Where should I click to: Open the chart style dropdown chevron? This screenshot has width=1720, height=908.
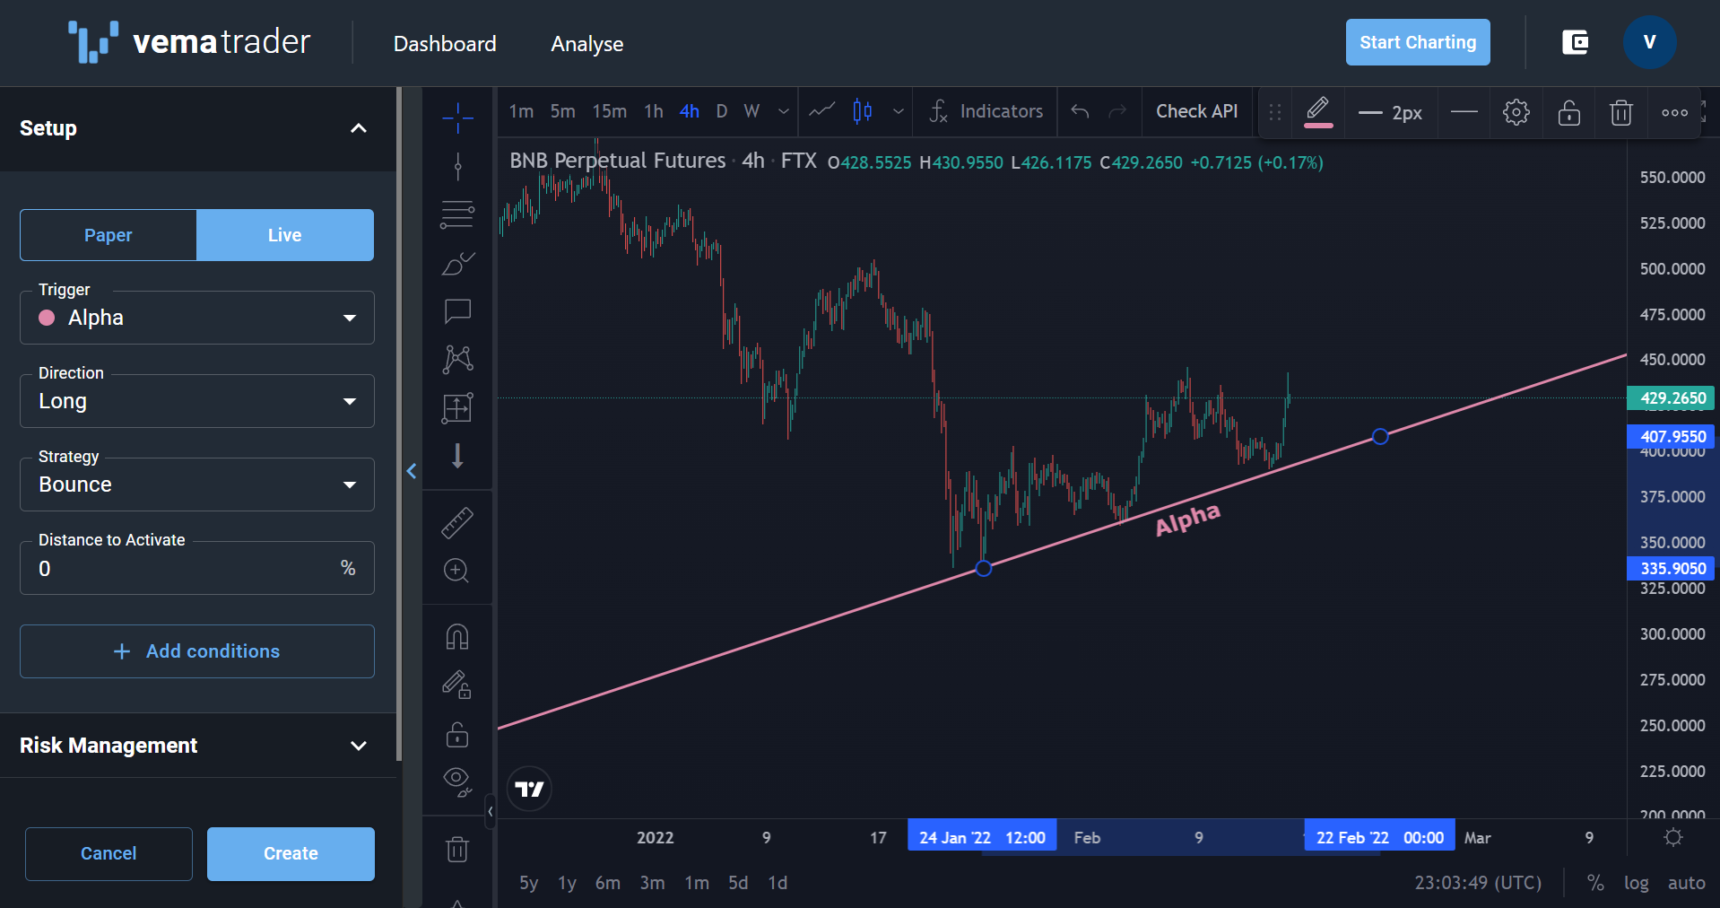[898, 111]
